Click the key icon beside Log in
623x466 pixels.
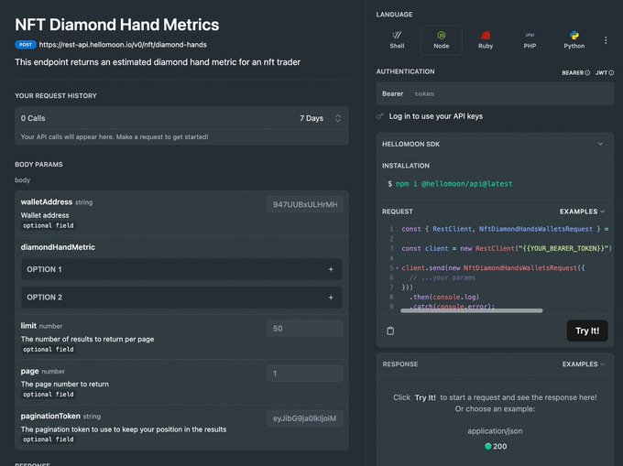(380, 116)
